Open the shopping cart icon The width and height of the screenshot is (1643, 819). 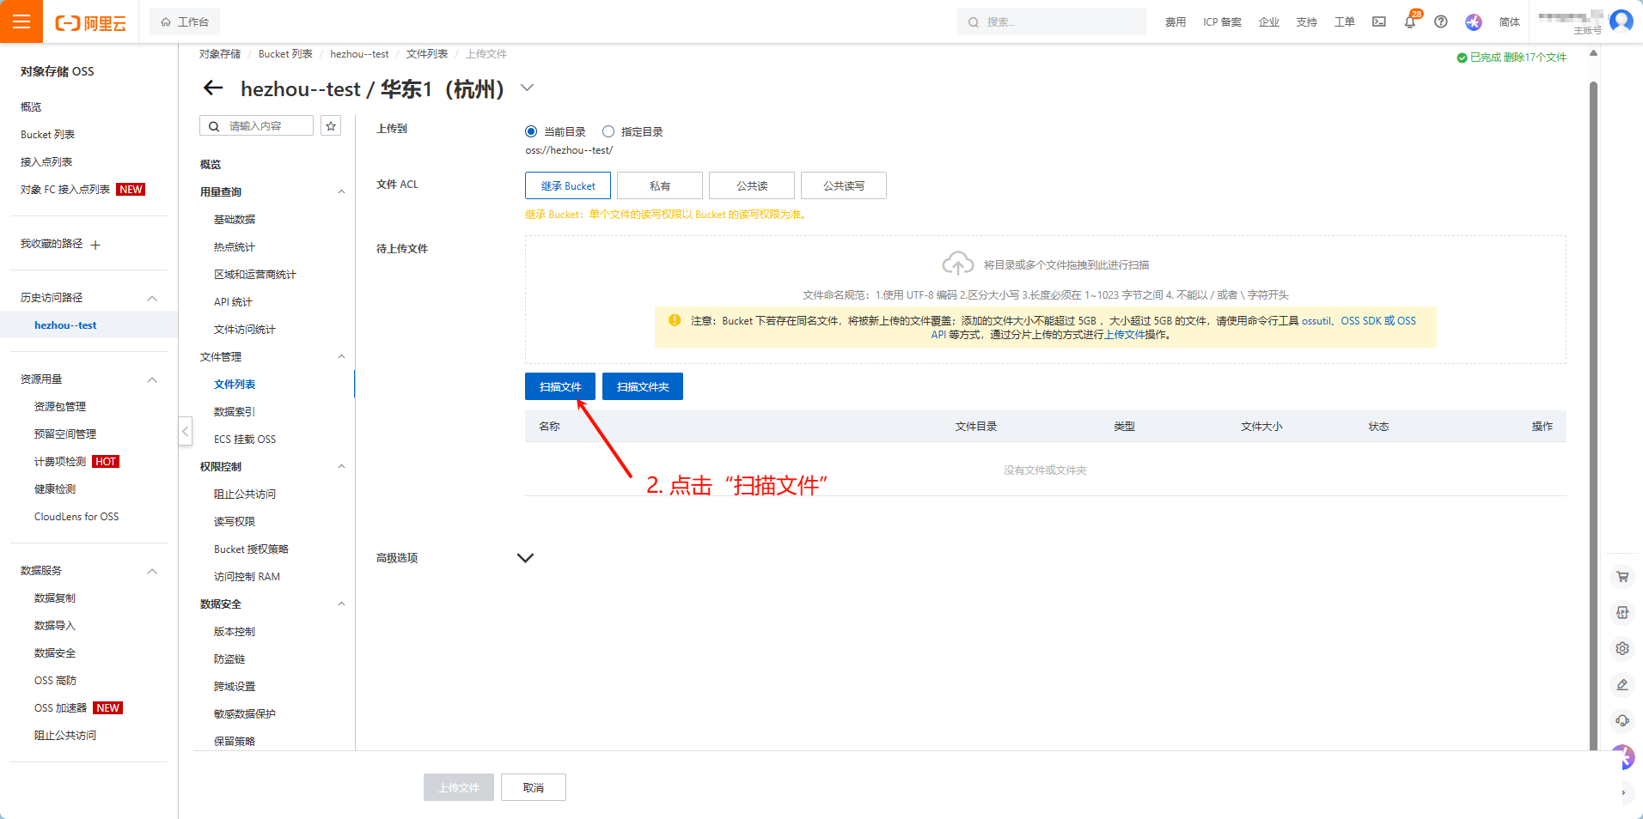coord(1622,577)
